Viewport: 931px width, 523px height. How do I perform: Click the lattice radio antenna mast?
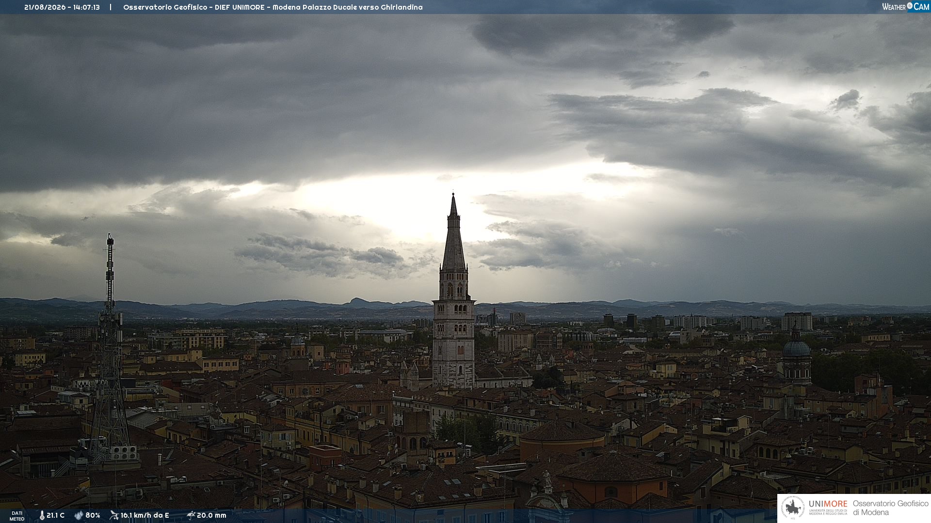point(110,349)
